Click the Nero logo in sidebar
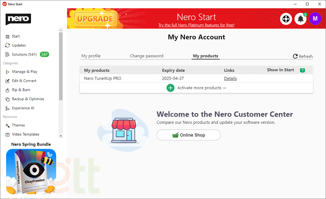The width and height of the screenshot is (326, 199). [18, 19]
